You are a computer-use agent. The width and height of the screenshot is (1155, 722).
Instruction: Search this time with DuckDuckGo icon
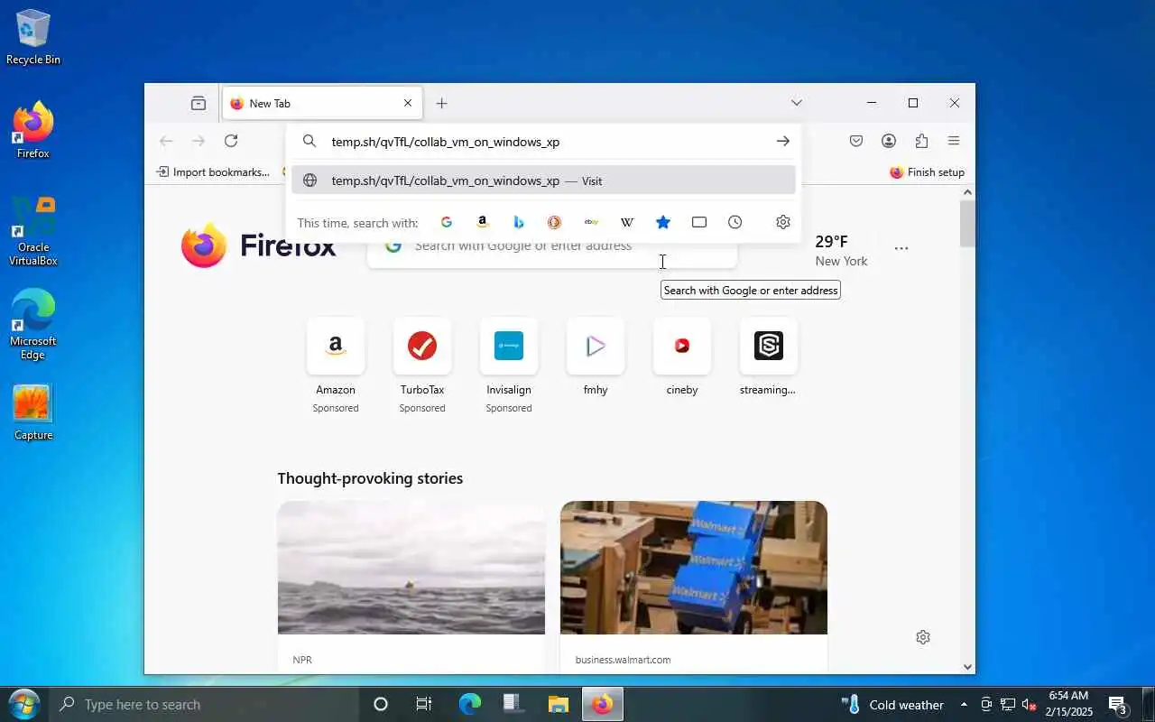pos(554,222)
